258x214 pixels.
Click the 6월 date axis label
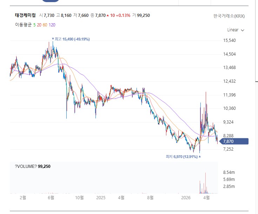click(x=51, y=197)
